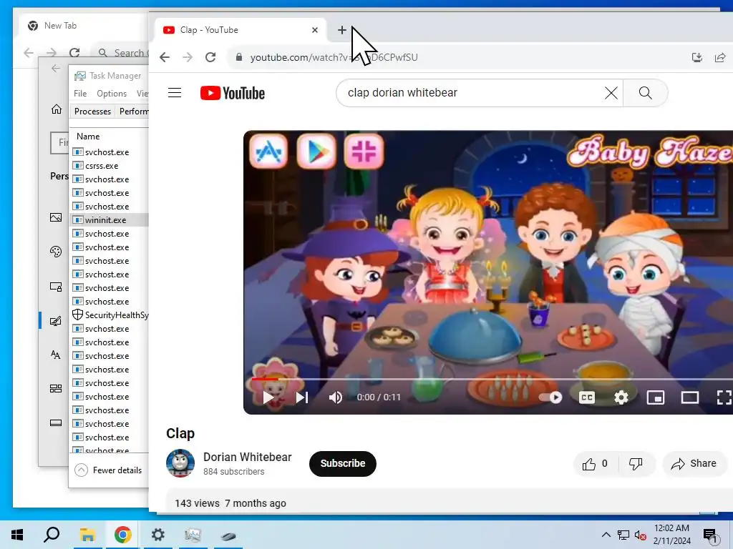Subscribe to Dorian Whitebear
Image resolution: width=733 pixels, height=549 pixels.
click(x=343, y=463)
